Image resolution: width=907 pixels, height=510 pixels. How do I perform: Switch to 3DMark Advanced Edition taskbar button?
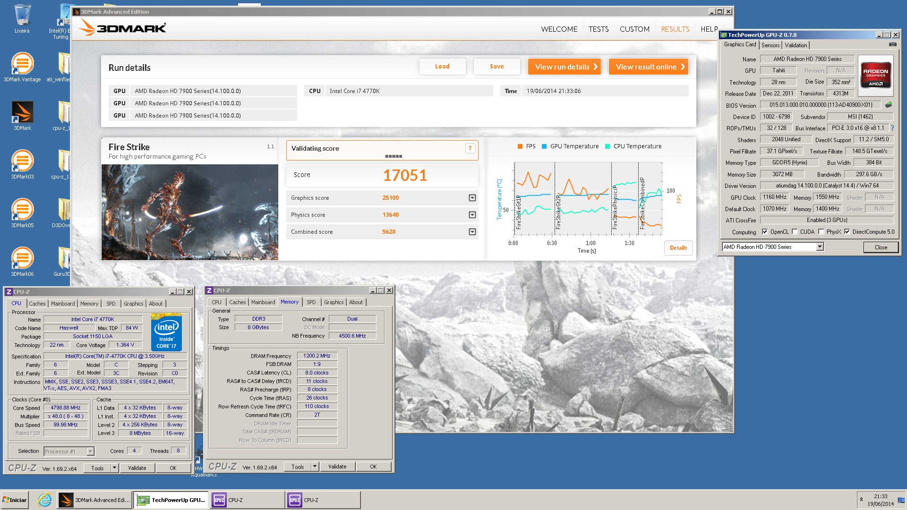pyautogui.click(x=94, y=500)
